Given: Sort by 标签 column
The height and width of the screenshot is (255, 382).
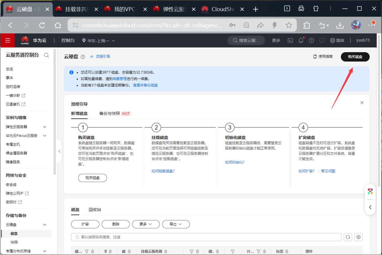Looking at the screenshot, I should 286,251.
